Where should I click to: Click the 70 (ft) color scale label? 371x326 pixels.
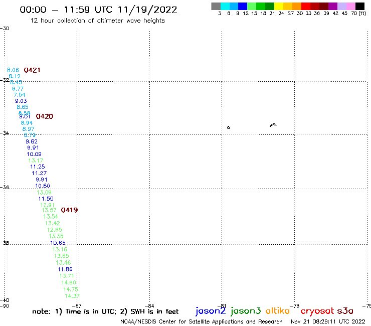click(358, 14)
